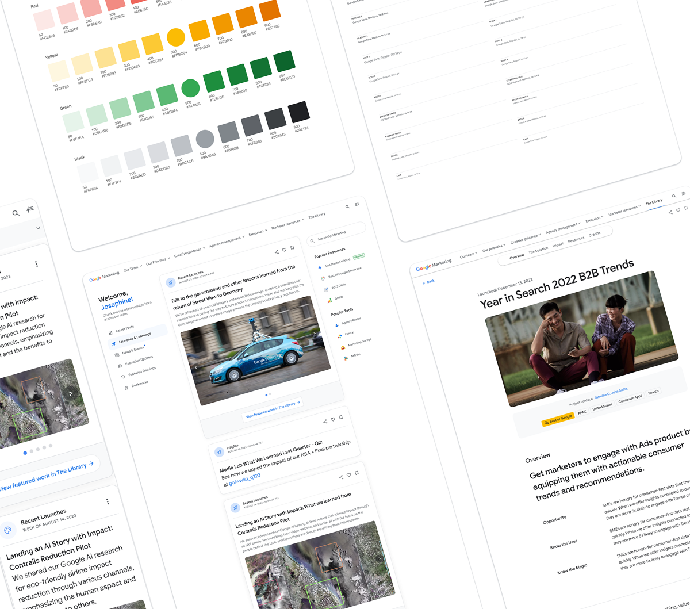
Task: Like the Media Lab Insights post
Action: coord(333,420)
